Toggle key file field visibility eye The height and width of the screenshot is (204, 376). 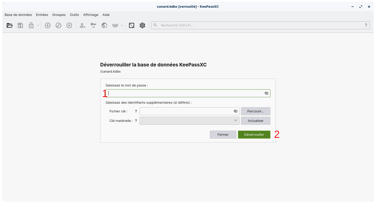pos(235,111)
